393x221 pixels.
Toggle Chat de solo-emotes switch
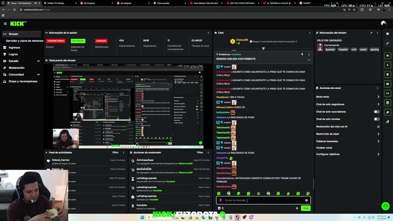(x=376, y=119)
